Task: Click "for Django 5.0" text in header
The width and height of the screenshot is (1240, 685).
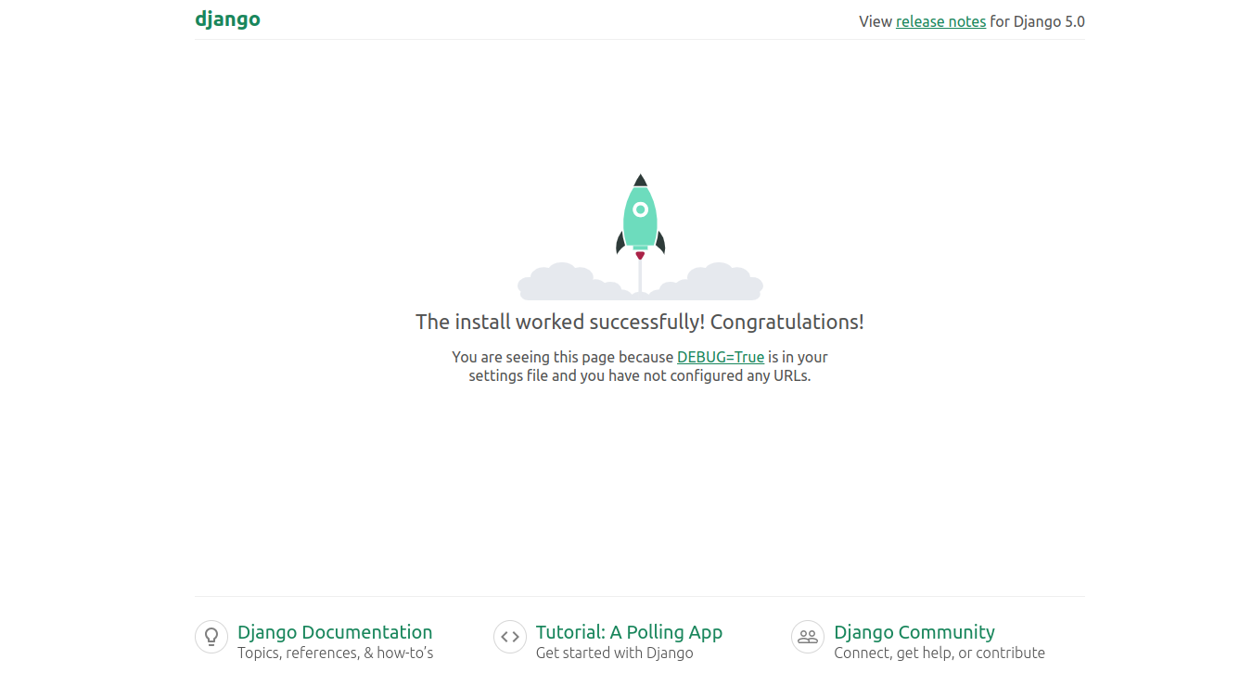Action: point(1037,21)
